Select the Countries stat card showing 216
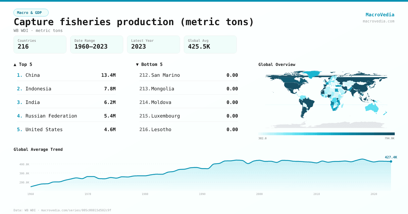The width and height of the screenshot is (408, 214). [x=40, y=44]
